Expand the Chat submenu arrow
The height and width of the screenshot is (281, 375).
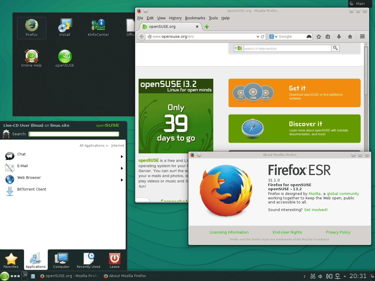[122, 157]
